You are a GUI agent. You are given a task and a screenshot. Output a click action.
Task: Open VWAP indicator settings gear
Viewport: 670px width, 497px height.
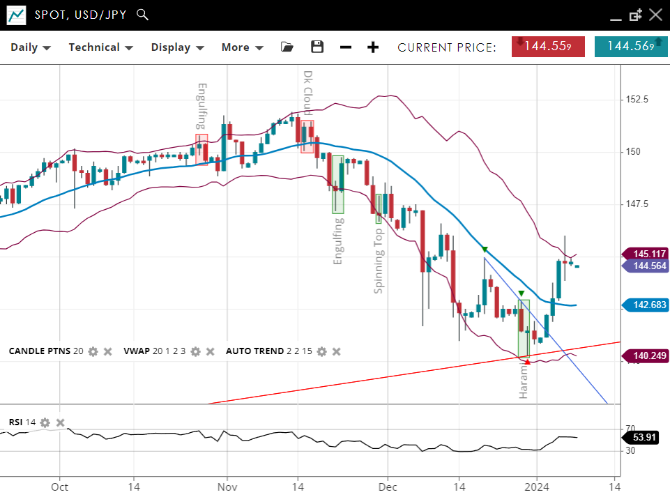pyautogui.click(x=196, y=351)
